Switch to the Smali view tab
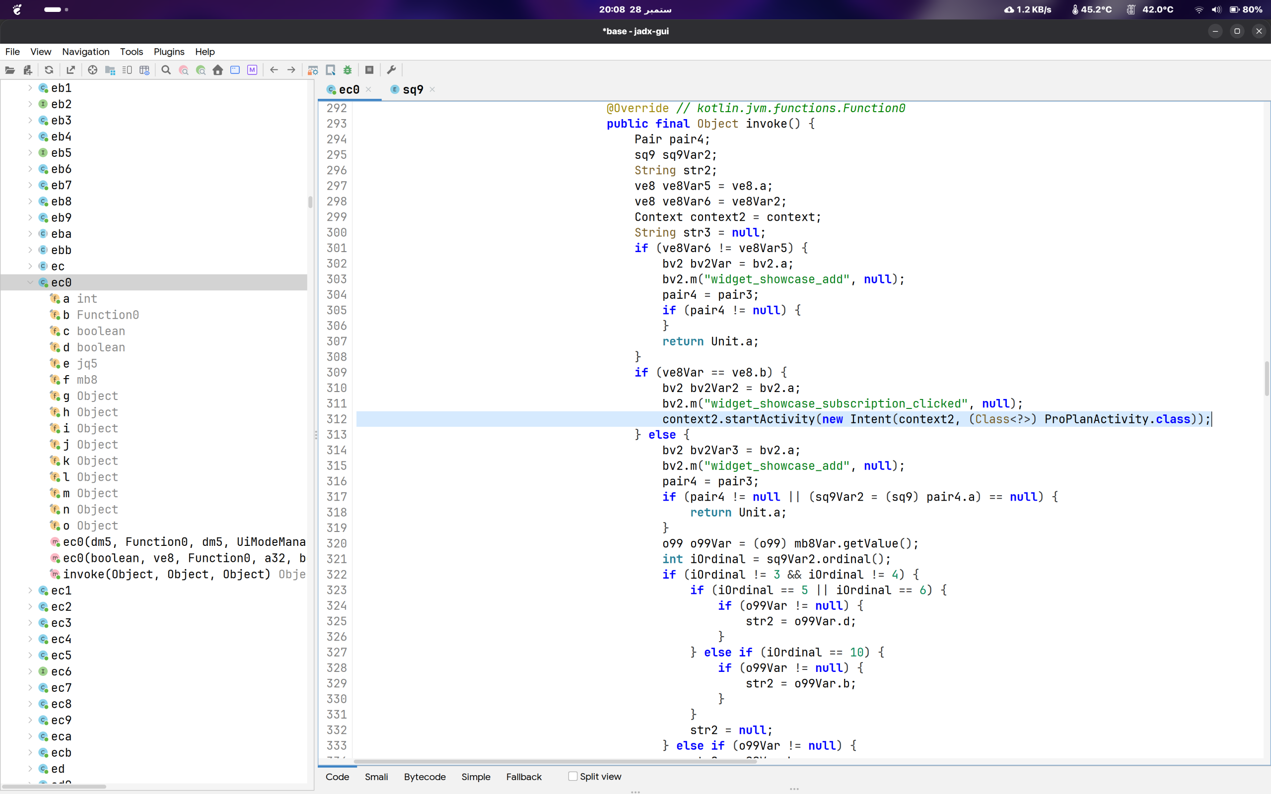The width and height of the screenshot is (1271, 794). [x=376, y=777]
